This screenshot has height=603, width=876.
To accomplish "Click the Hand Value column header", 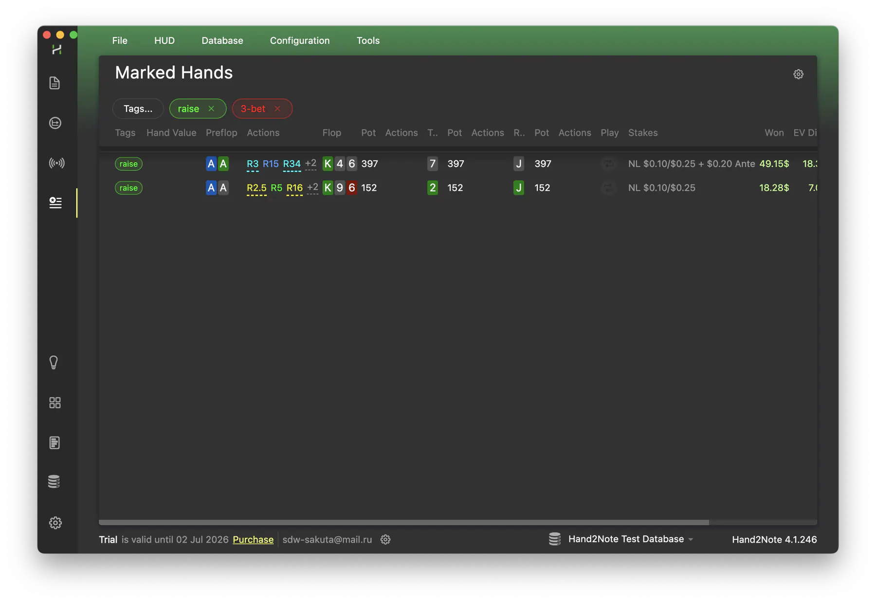I will click(x=171, y=133).
